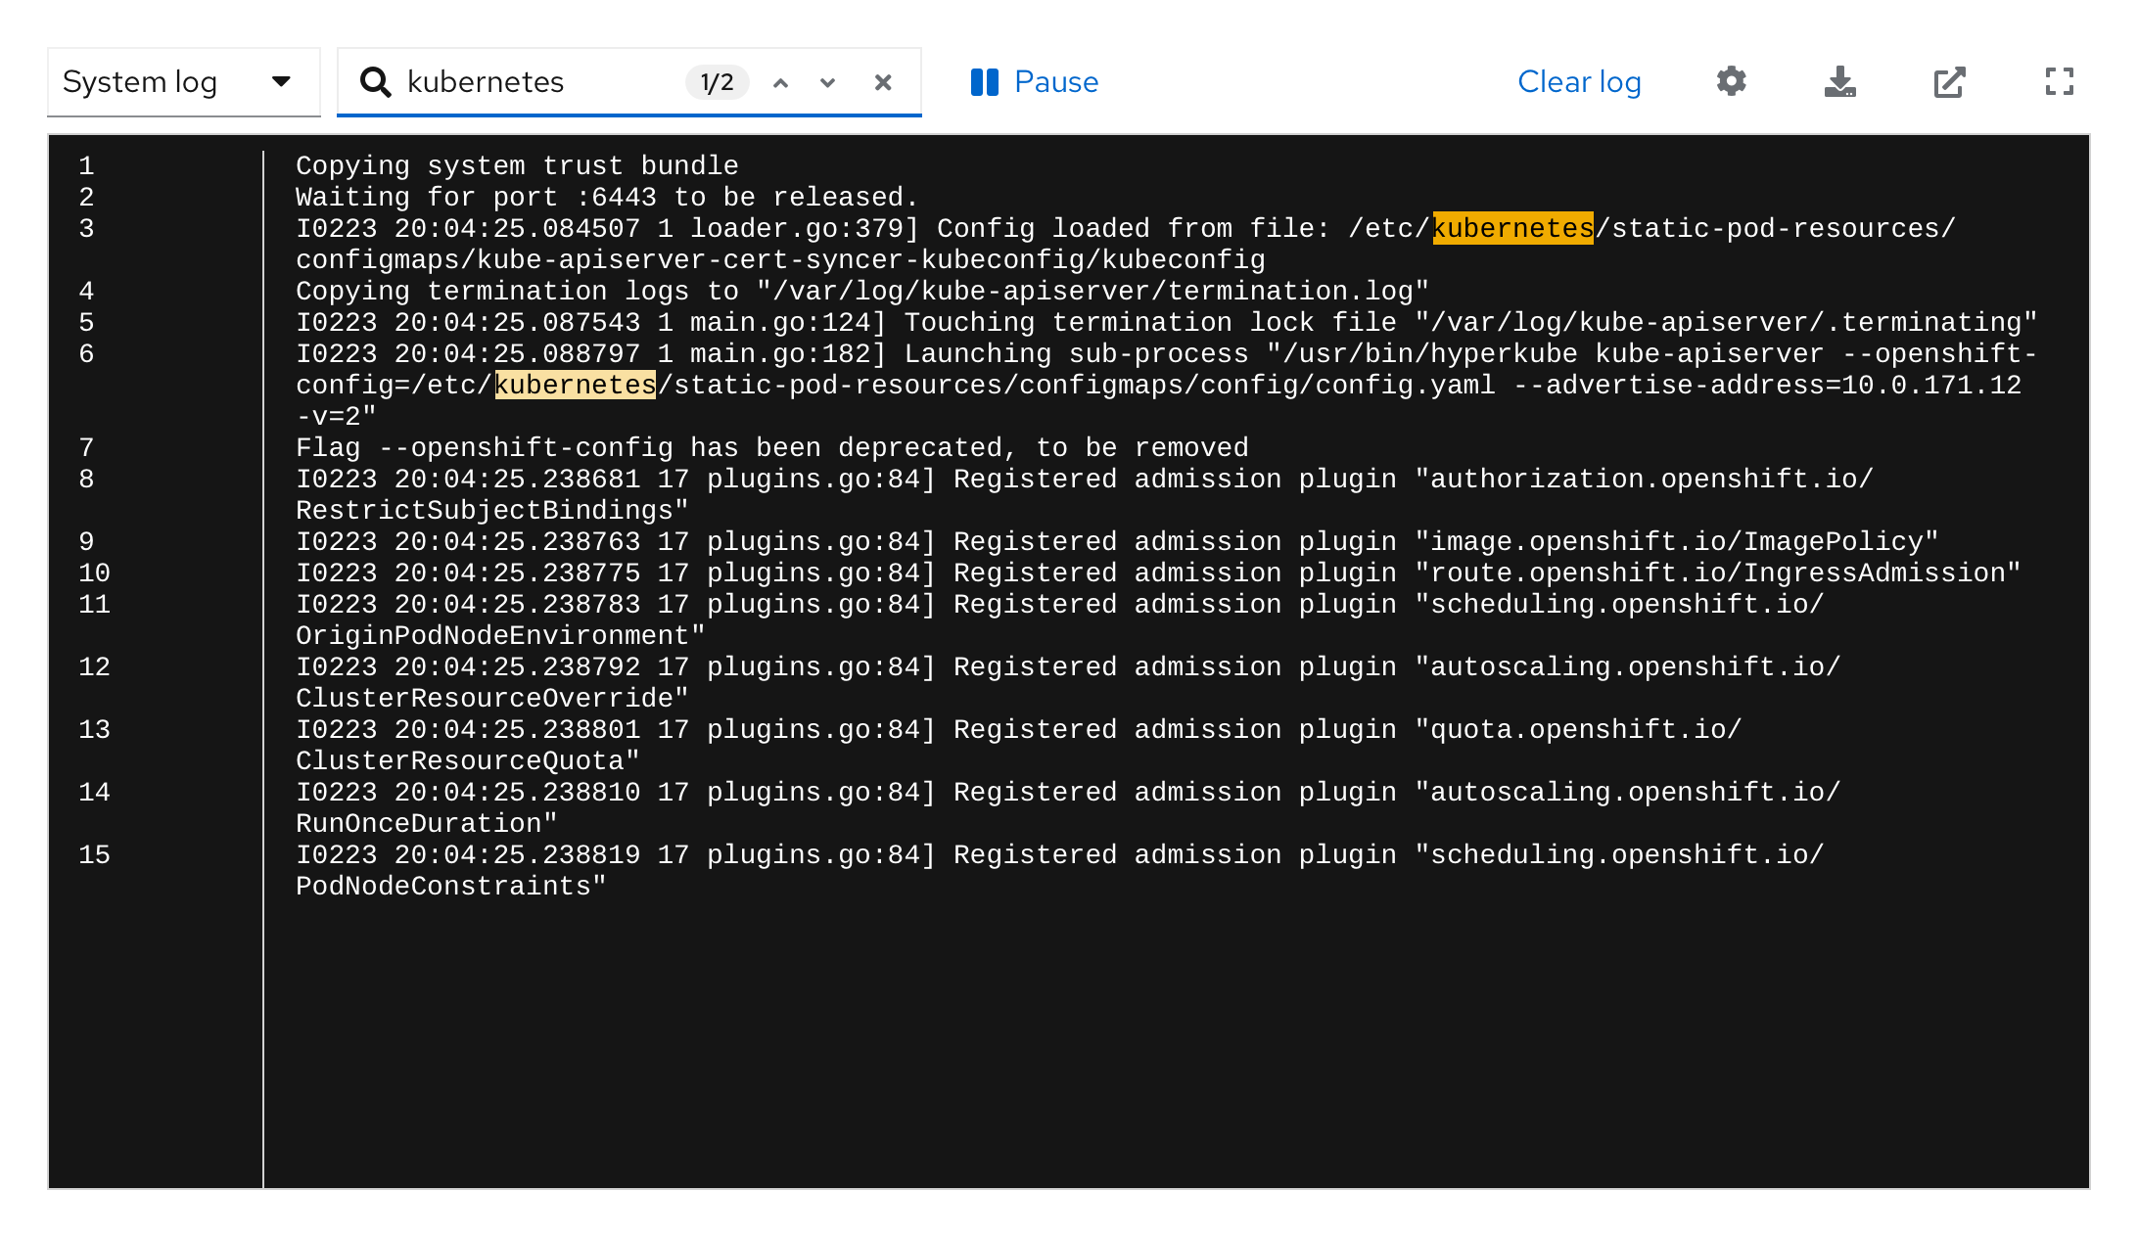Jump to next kubernetes match

pos(828,82)
